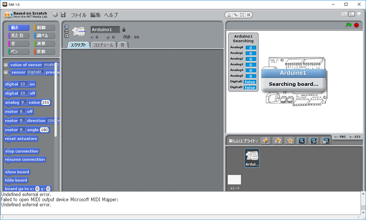Open pin dropdown on digital on block
This screenshot has height=220, width=366.
coord(24,84)
